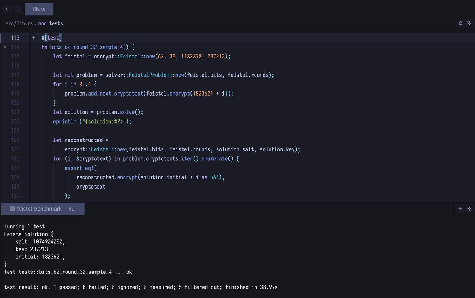The height and width of the screenshot is (298, 475).
Task: Switch to the lib.rs tab
Action: [39, 9]
